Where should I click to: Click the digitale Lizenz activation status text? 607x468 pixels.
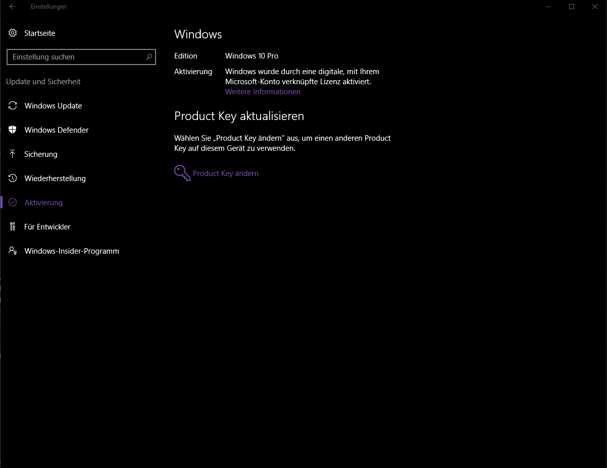point(302,77)
